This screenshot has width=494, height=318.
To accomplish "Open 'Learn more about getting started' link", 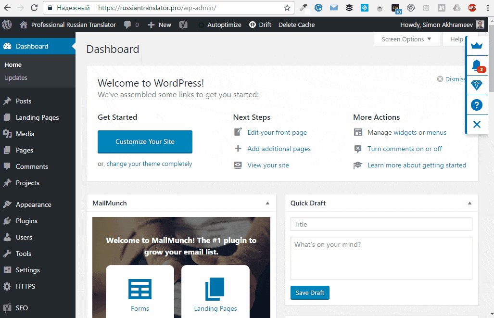I will point(417,165).
